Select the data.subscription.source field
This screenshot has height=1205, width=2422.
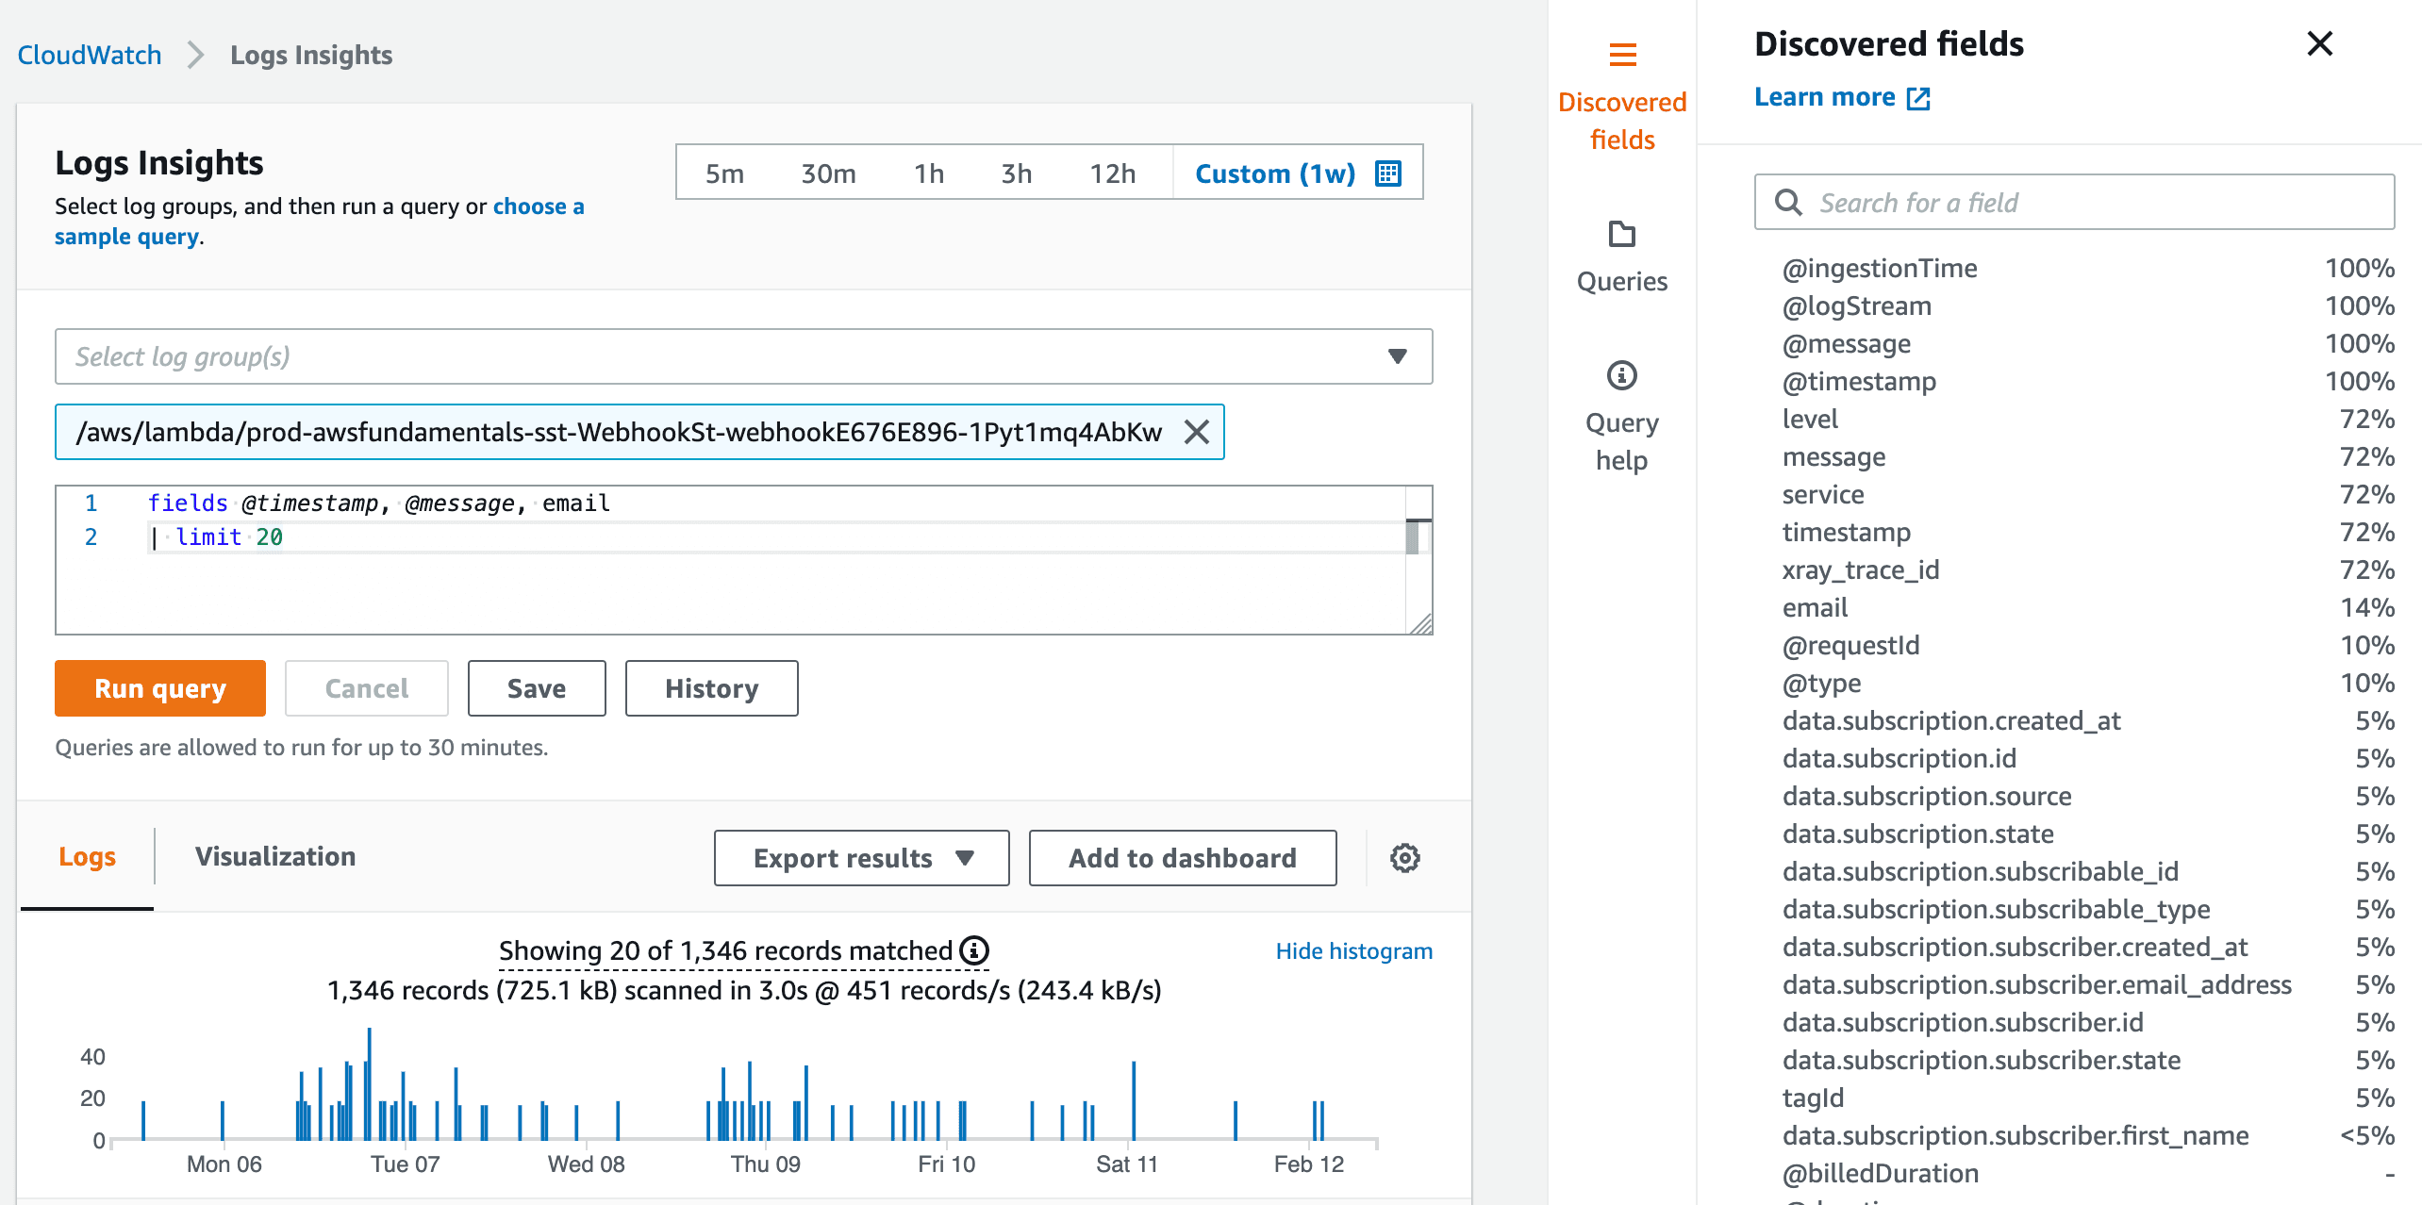[1927, 796]
